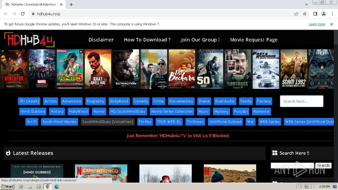Select the Comedy category tag
The width and height of the screenshot is (338, 190).
[x=141, y=101]
